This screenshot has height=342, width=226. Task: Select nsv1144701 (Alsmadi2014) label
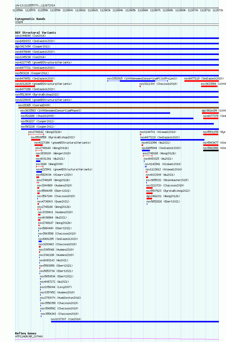[158, 132]
